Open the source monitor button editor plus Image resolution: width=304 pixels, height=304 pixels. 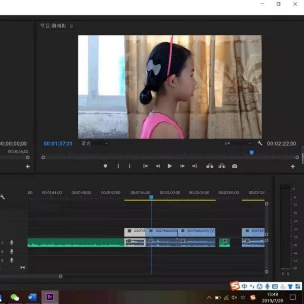pyautogui.click(x=28, y=166)
